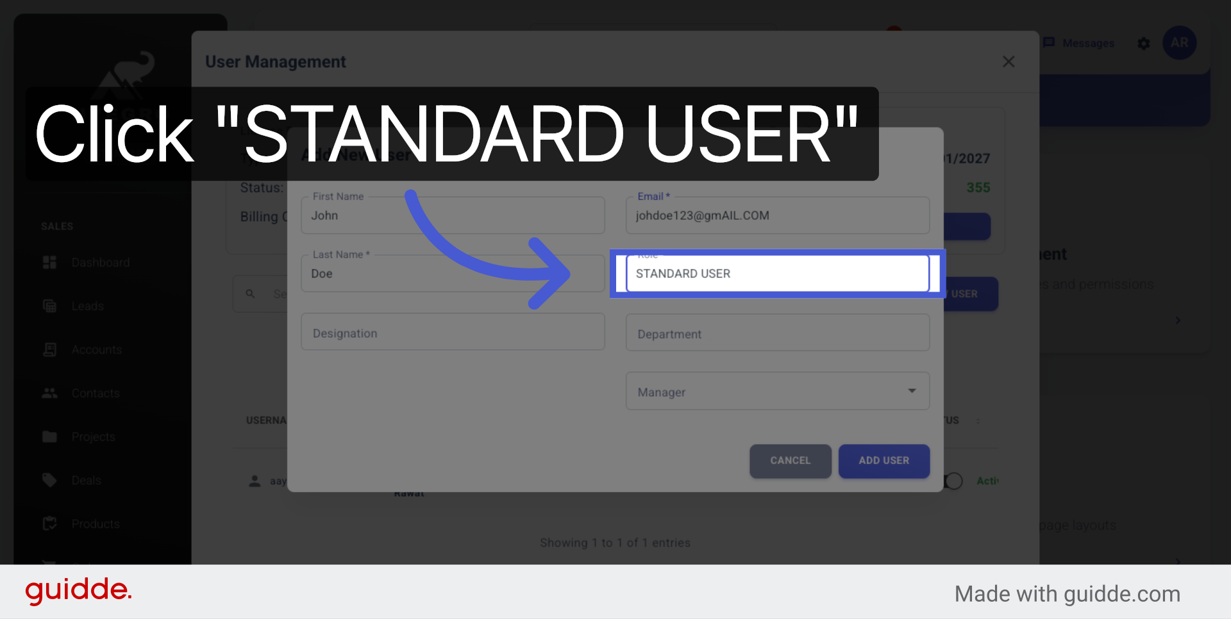Open the Projects folder icon
This screenshot has width=1231, height=619.
click(x=49, y=436)
